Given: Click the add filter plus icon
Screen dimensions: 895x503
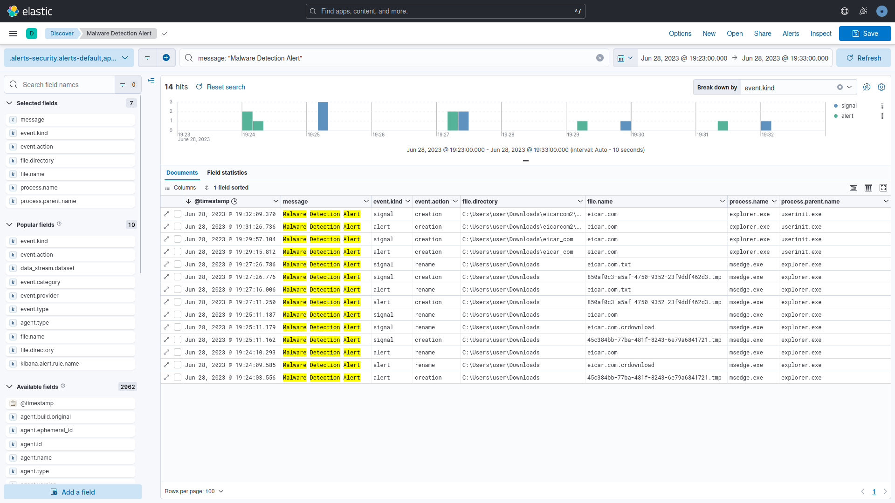Looking at the screenshot, I should tap(166, 58).
